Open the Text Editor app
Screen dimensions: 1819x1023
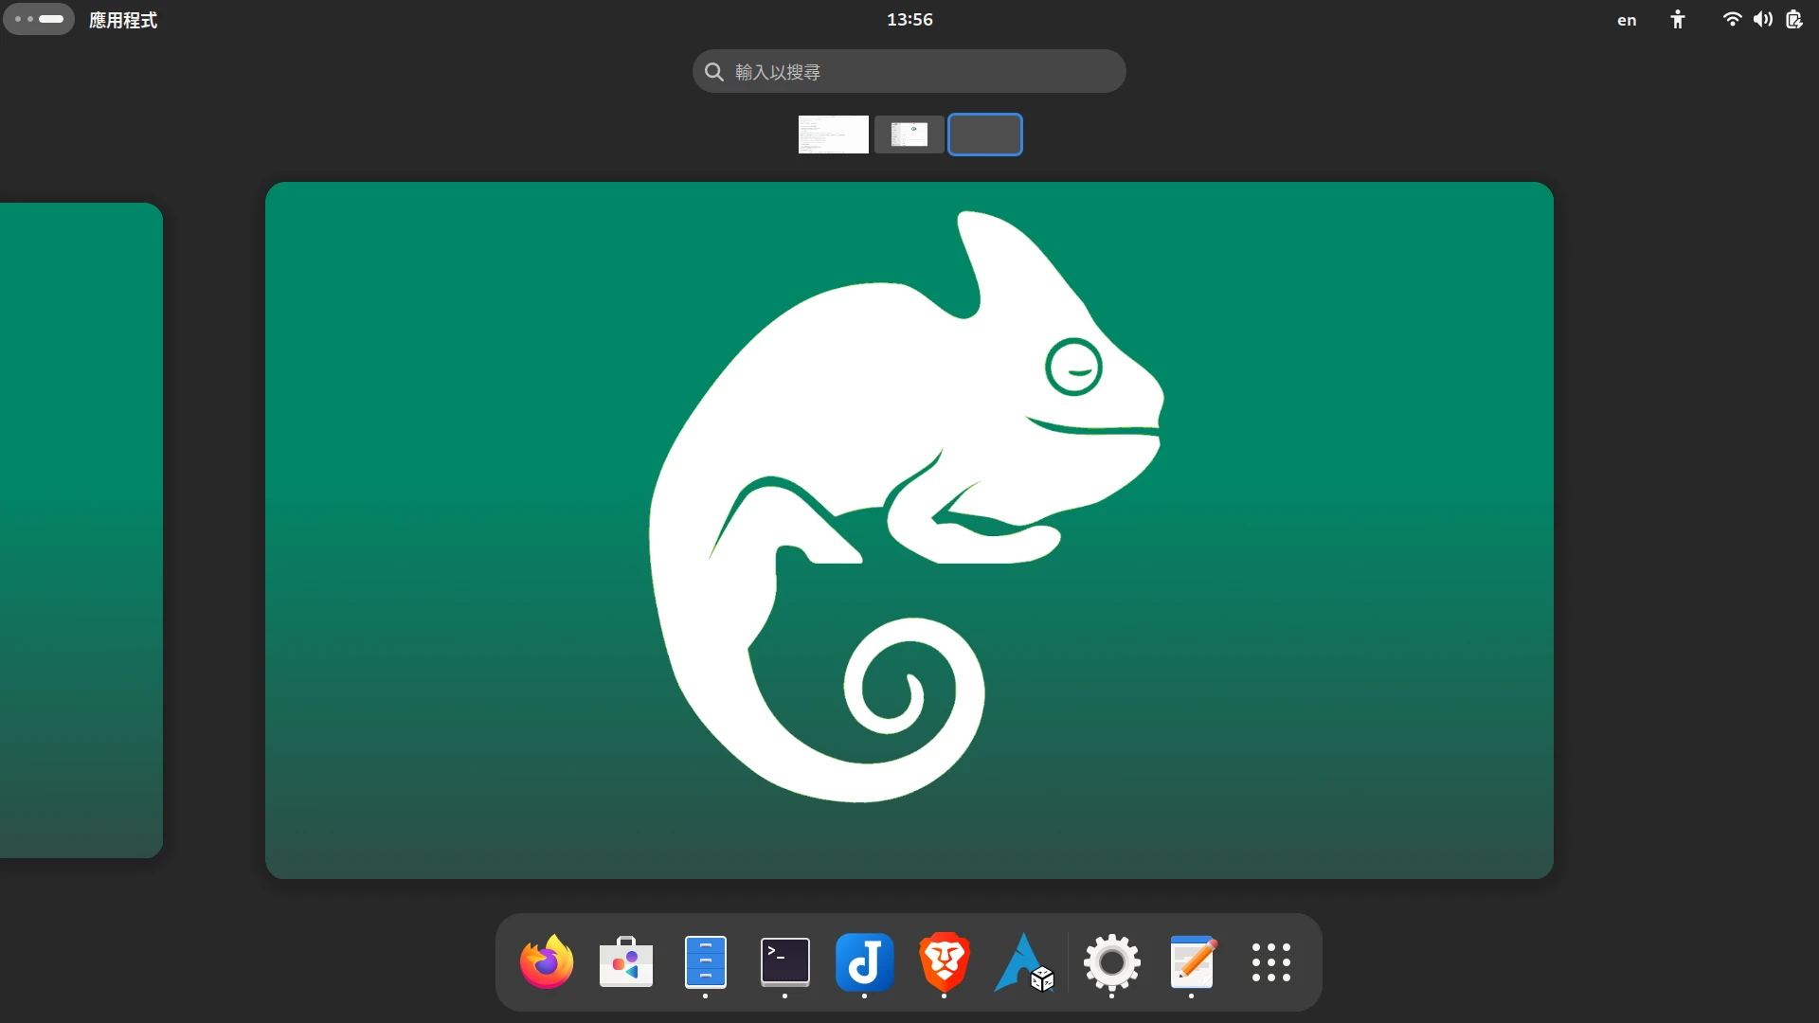click(1192, 962)
